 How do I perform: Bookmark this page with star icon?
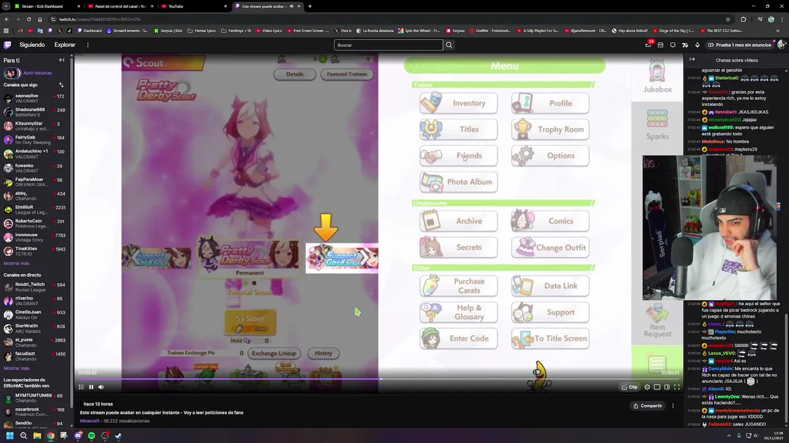point(728,19)
